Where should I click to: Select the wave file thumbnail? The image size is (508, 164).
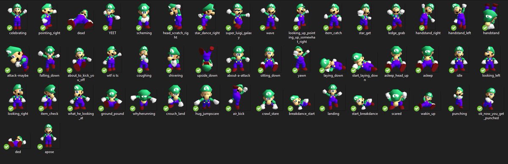(x=271, y=16)
